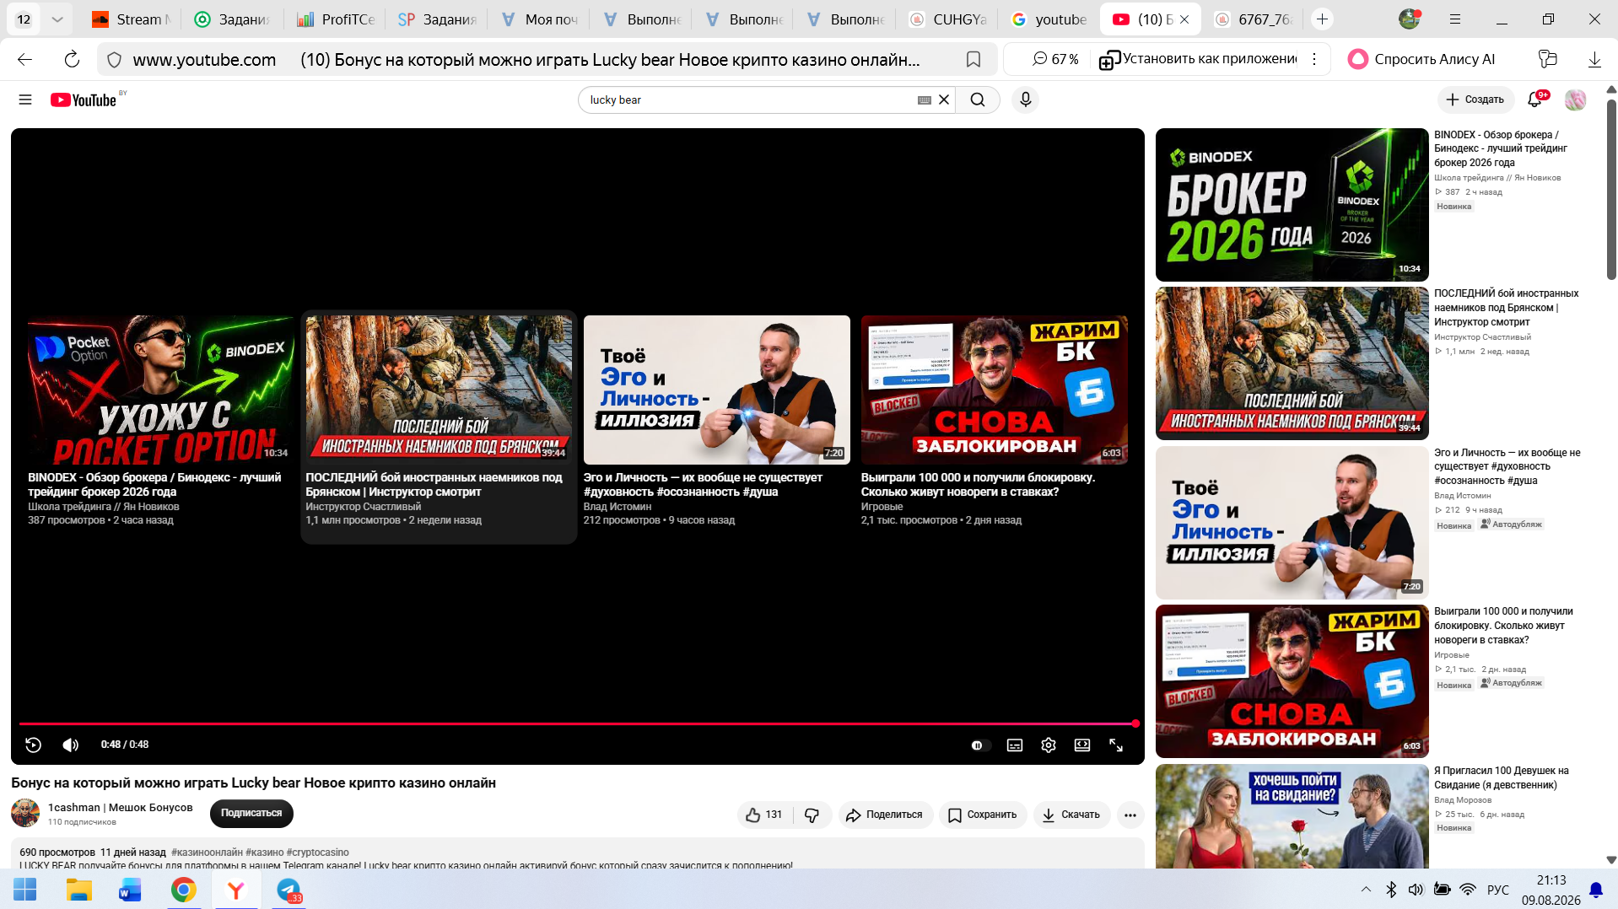Screen dimensions: 1618x909
Task: Run the search with the magnifier button
Action: (978, 100)
